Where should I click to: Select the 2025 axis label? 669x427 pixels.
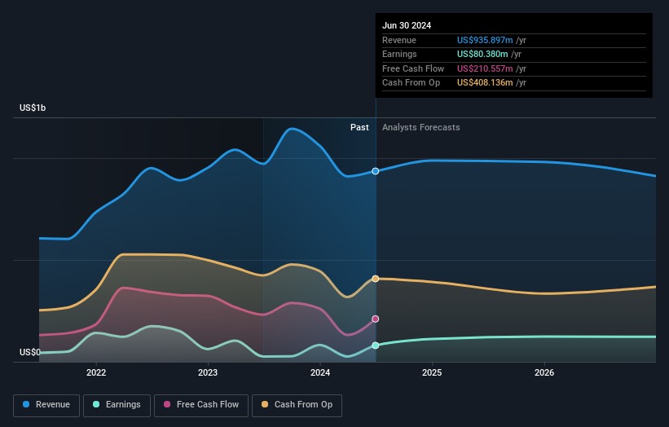click(432, 372)
